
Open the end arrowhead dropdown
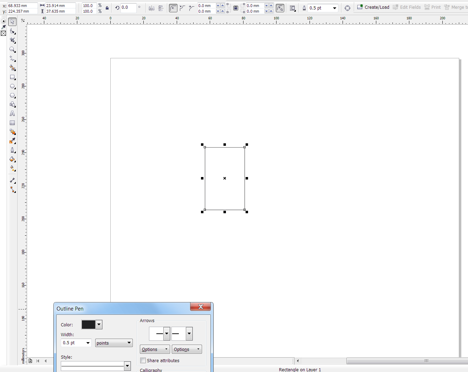click(x=189, y=334)
